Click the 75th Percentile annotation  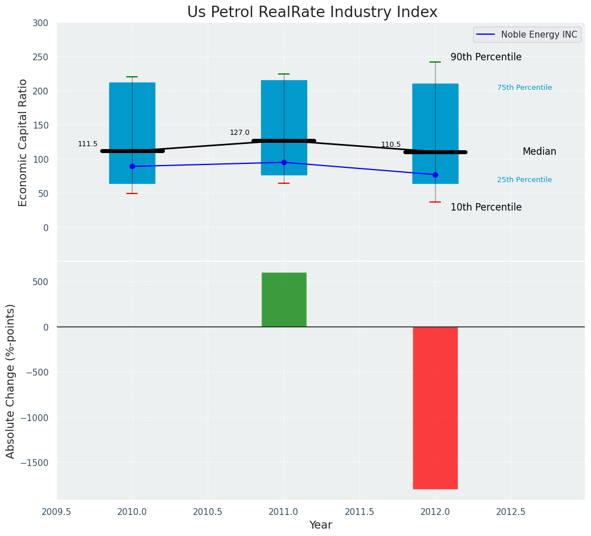click(524, 88)
